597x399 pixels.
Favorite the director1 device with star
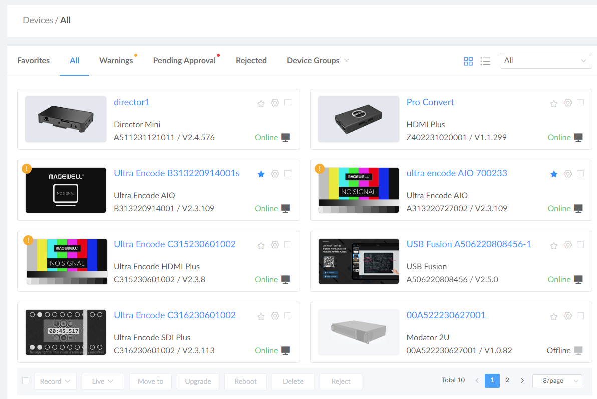(x=261, y=104)
